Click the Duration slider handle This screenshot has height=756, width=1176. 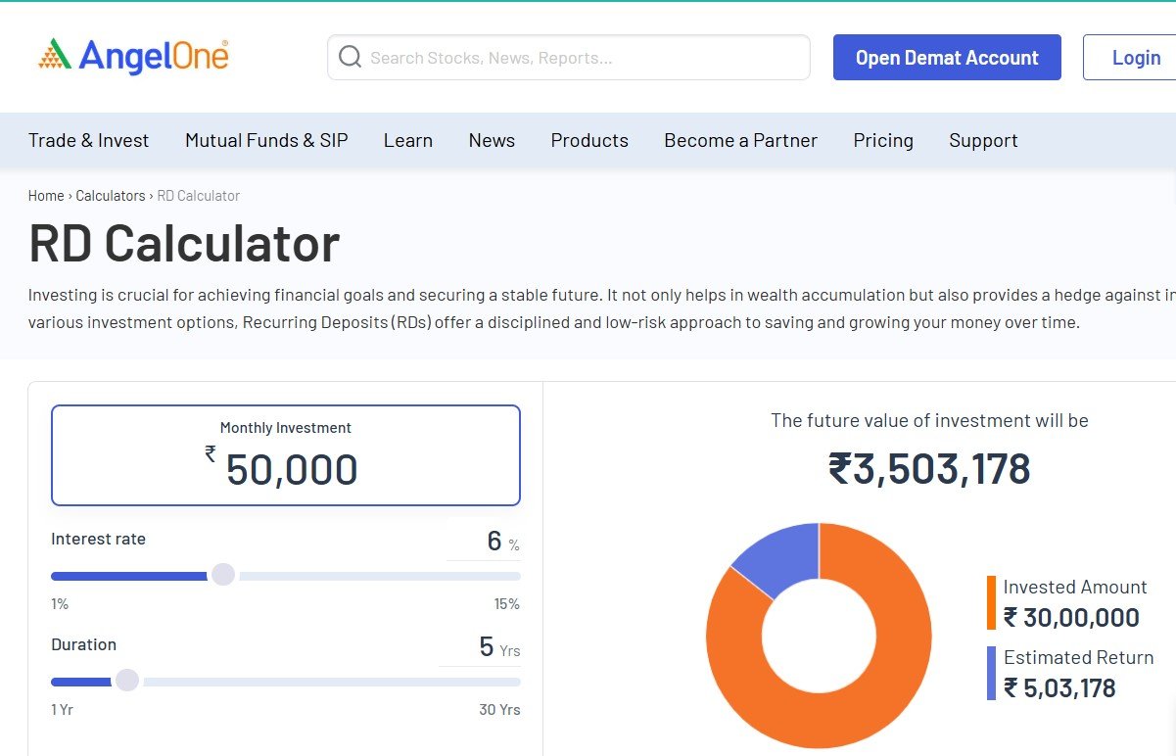click(x=127, y=681)
